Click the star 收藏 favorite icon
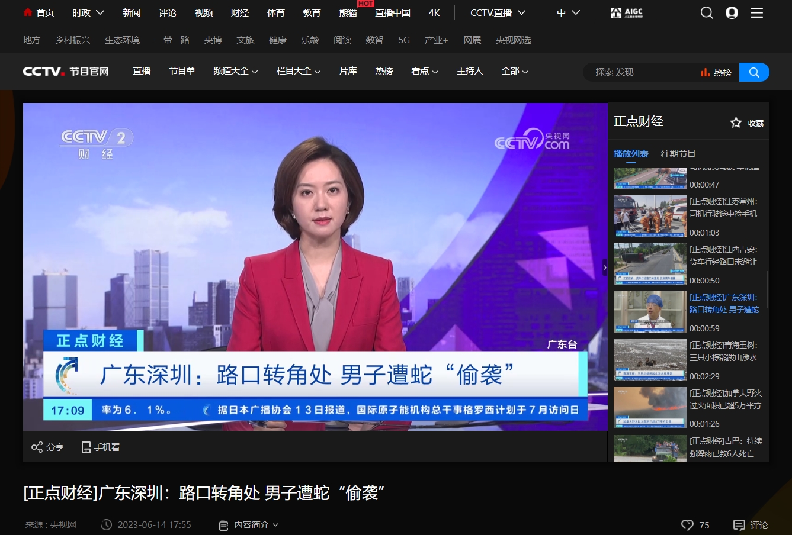Screen dimensions: 792x535 click(x=746, y=123)
